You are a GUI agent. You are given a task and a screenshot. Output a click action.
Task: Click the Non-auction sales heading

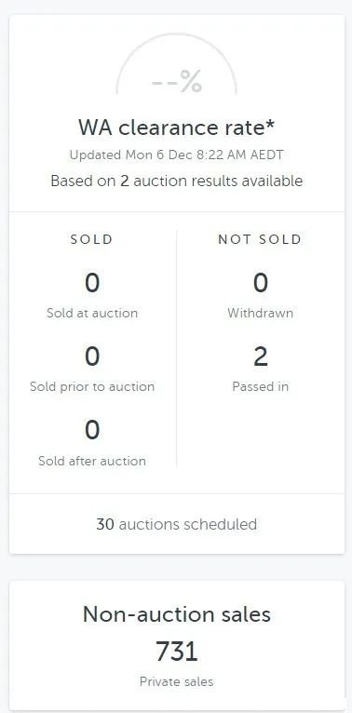pos(176,614)
